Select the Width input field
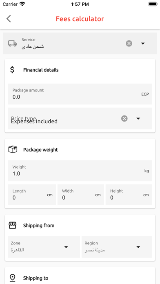Image resolution: width=160 pixels, height=284 pixels. click(81, 195)
